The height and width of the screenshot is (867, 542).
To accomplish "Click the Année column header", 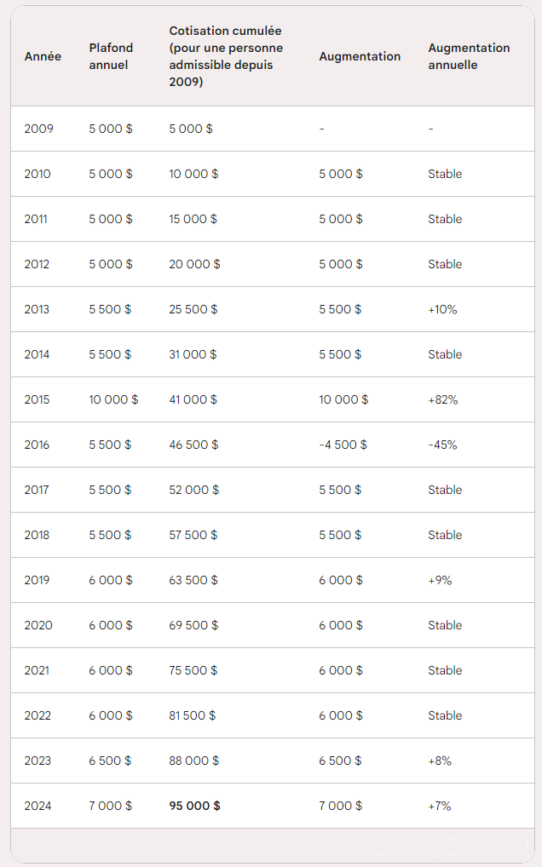I will click(43, 56).
